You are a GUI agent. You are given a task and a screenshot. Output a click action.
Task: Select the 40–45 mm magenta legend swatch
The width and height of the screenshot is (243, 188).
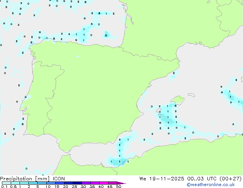point(104,183)
